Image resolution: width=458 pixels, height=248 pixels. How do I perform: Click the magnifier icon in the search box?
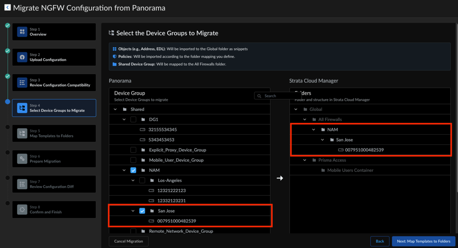[x=259, y=96]
